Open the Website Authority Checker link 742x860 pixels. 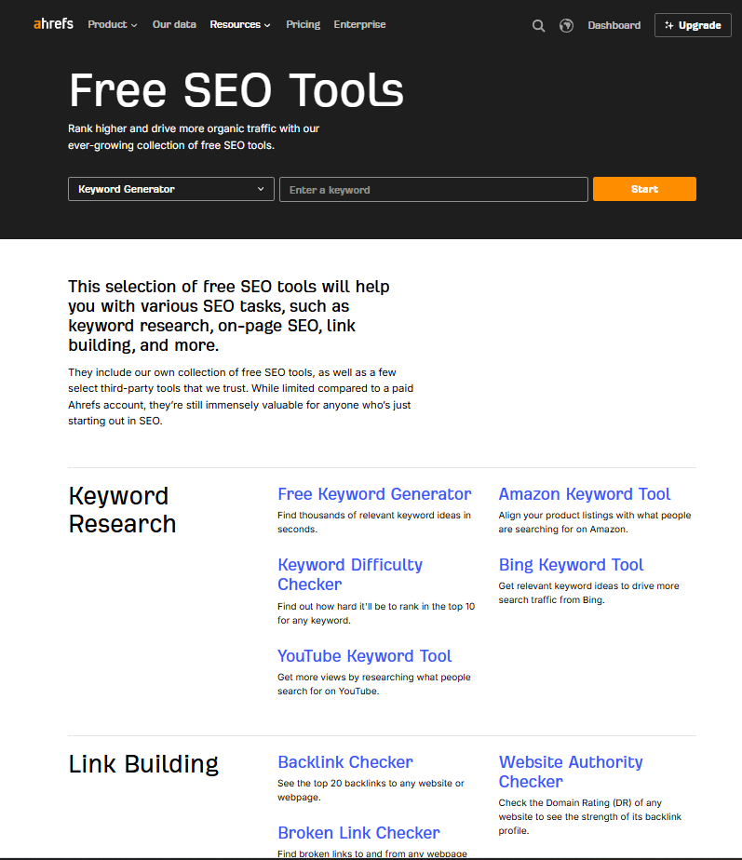pyautogui.click(x=571, y=772)
